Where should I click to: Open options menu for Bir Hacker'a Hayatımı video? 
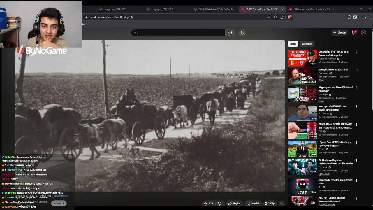coord(356,161)
